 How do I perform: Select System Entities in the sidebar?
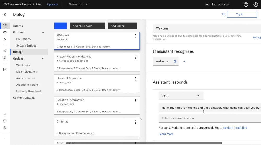pos(26,45)
